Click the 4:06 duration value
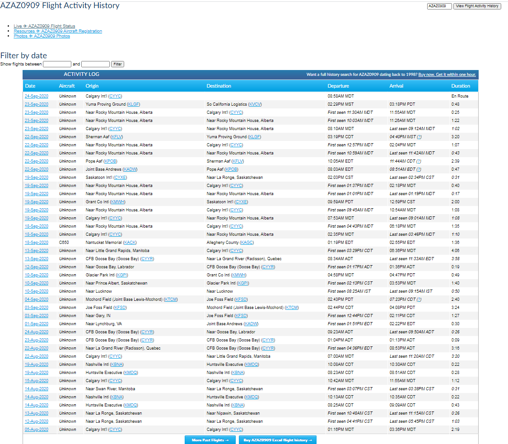Viewport: 508px width, 444px height. [x=455, y=251]
